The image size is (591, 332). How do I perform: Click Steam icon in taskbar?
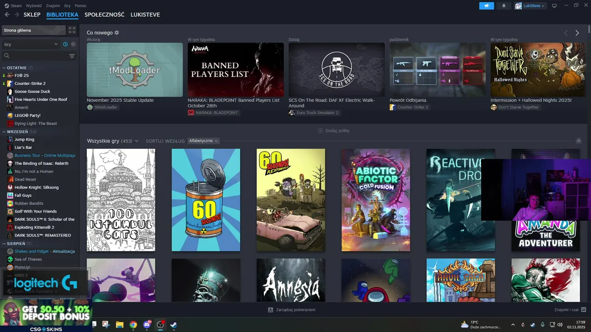point(174,325)
